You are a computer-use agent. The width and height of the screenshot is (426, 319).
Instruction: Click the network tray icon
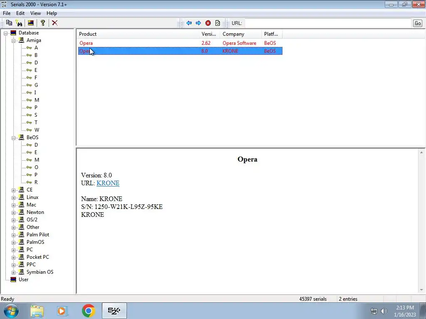pyautogui.click(x=374, y=311)
